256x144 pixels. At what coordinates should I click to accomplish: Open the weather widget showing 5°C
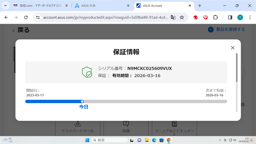8,140
